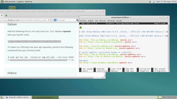
Task: Click CortarTxt shortcut label in nano
Action: pyautogui.click(x=145, y=69)
